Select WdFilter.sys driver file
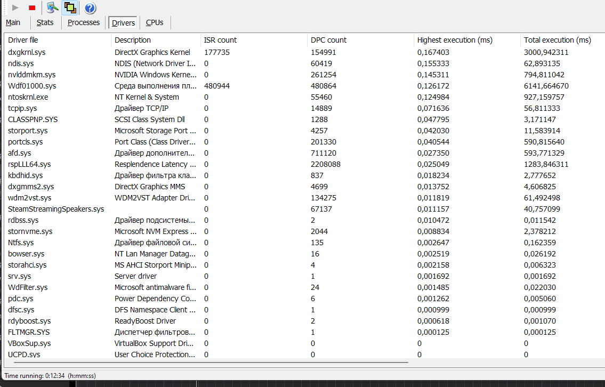Image resolution: width=605 pixels, height=387 pixels. pyautogui.click(x=28, y=287)
